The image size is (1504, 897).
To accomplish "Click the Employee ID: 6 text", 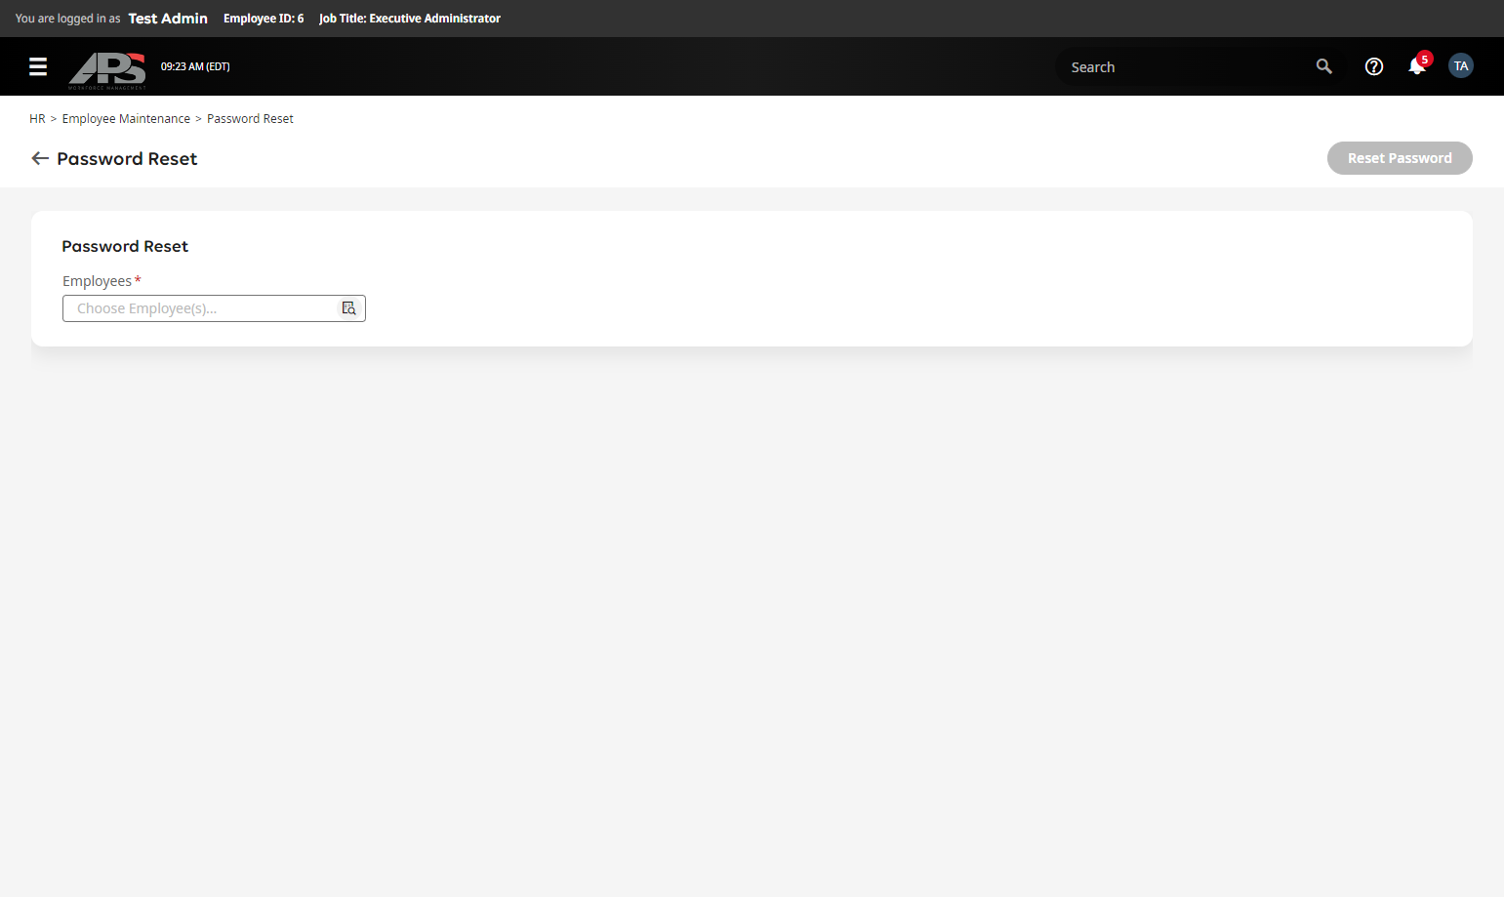I will click(264, 19).
